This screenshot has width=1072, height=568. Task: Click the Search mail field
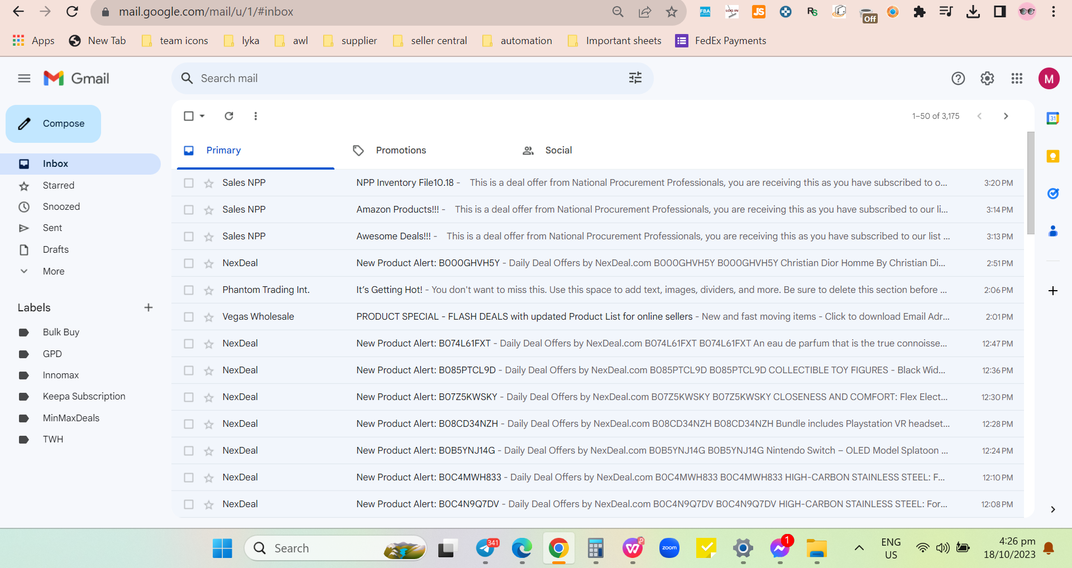412,78
